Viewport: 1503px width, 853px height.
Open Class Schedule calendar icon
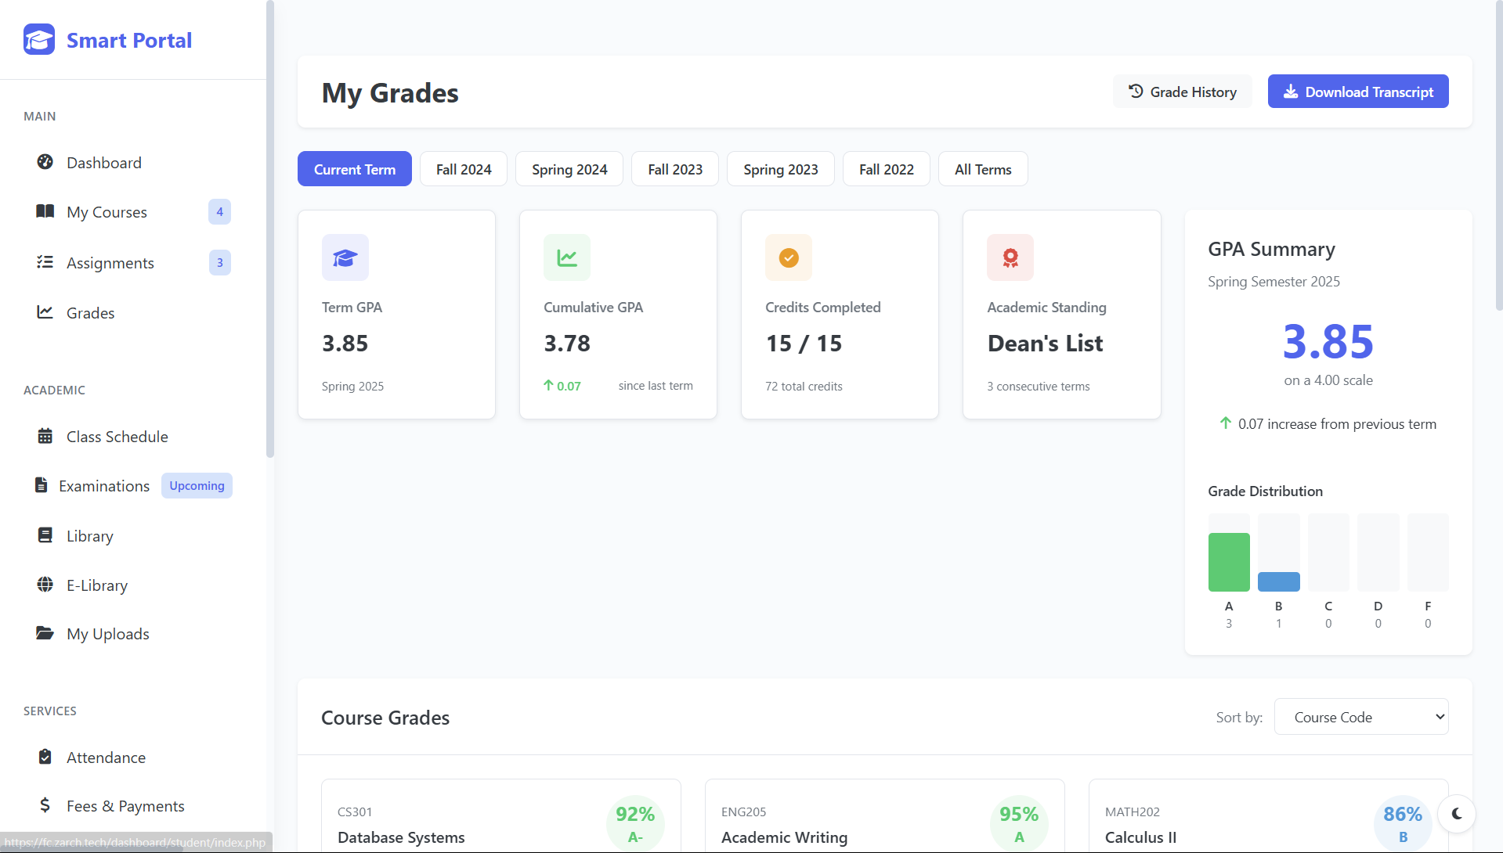click(45, 436)
